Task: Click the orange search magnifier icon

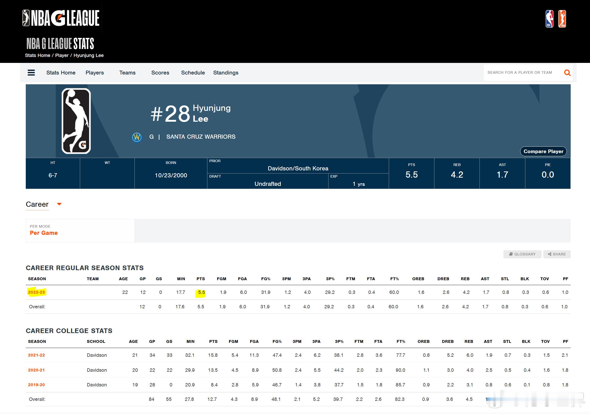Action: 567,73
